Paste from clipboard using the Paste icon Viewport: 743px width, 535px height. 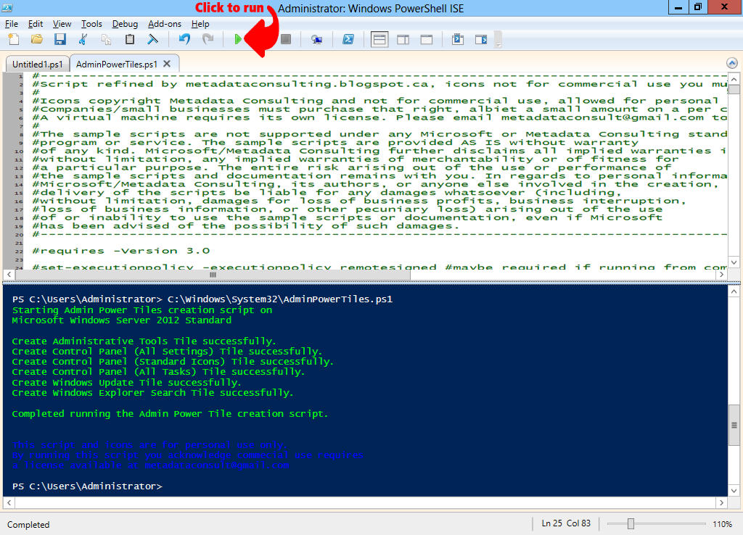click(x=129, y=39)
